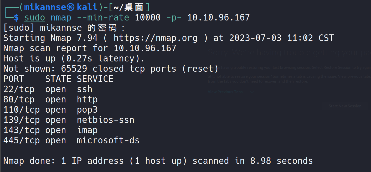This screenshot has width=371, height=172.
Task: Click the 143/tcp imap port row
Action: tap(50, 130)
